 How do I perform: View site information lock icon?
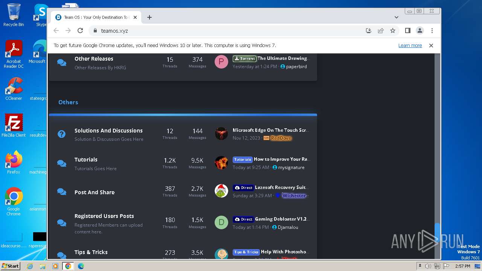pos(95,30)
